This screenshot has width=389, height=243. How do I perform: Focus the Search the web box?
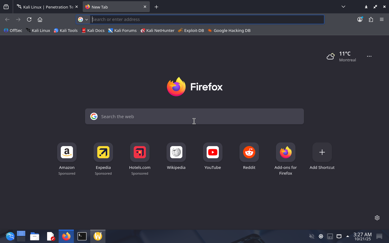click(x=194, y=116)
